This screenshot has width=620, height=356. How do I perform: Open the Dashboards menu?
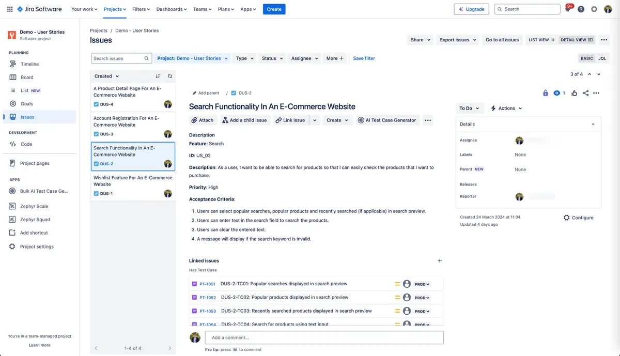(172, 9)
